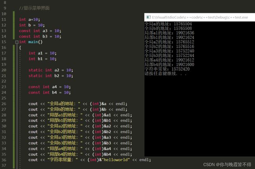Click the 'main' function name
This screenshot has width=255, height=169.
point(33,42)
